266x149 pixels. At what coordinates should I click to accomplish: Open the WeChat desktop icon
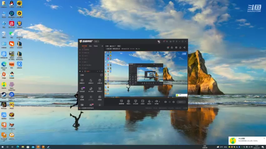click(12, 35)
